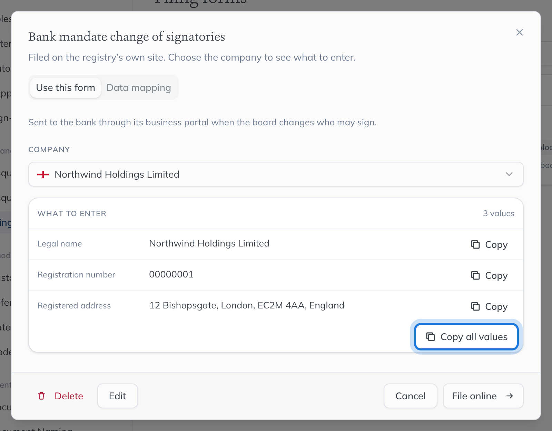Click the 'COMPANY' field label

(x=49, y=149)
